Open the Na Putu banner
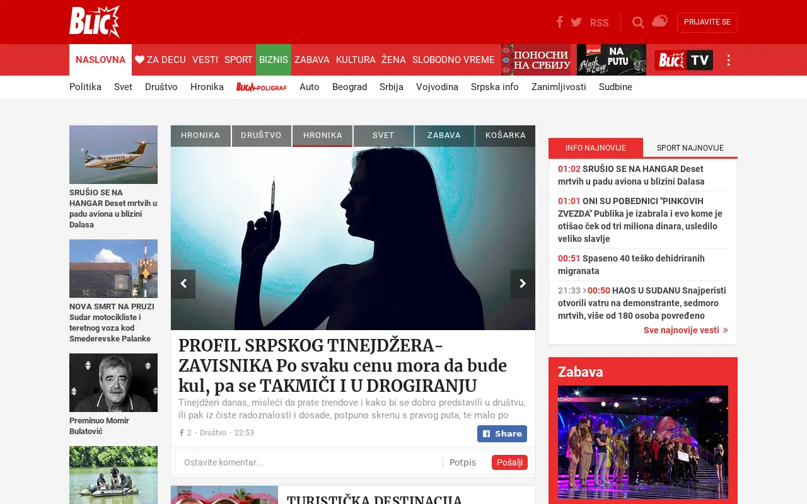The width and height of the screenshot is (807, 504). pos(612,60)
